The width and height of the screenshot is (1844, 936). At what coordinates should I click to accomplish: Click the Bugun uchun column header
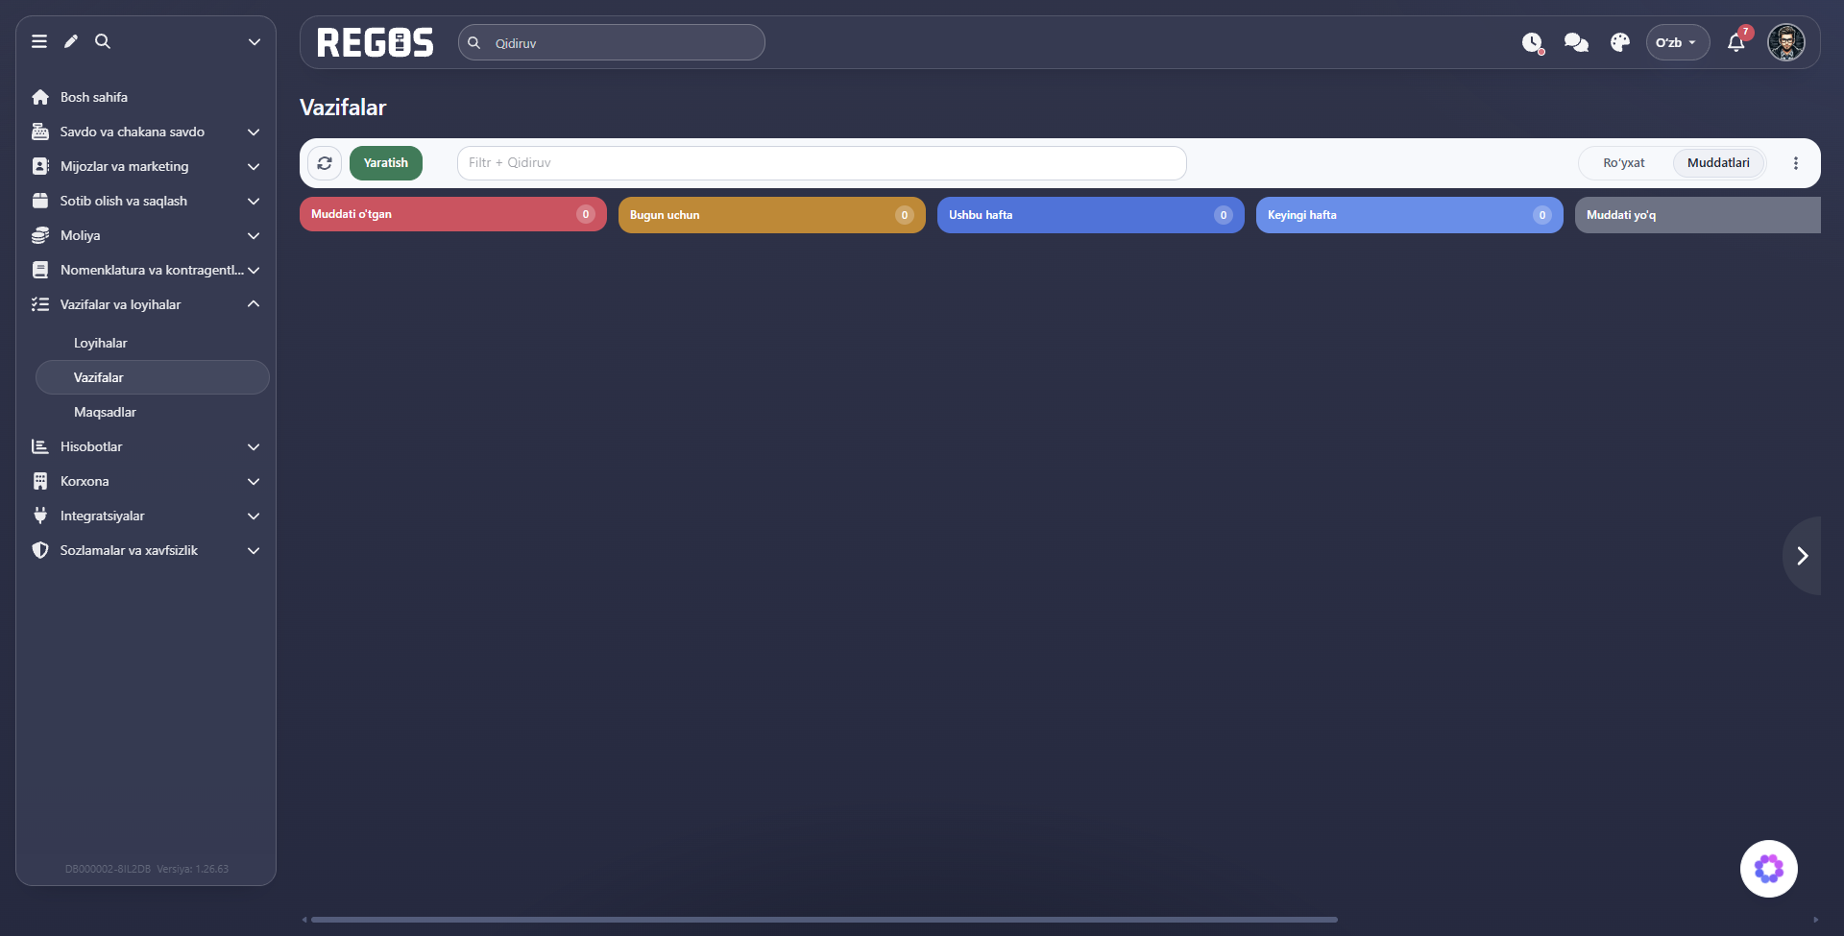[772, 215]
